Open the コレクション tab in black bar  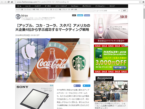(75, 6)
